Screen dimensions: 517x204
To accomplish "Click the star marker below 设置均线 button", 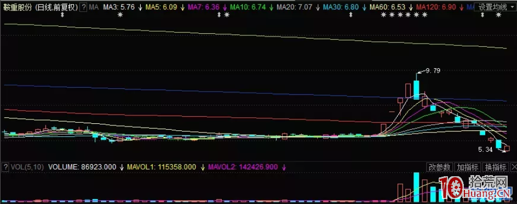I will pos(498,15).
